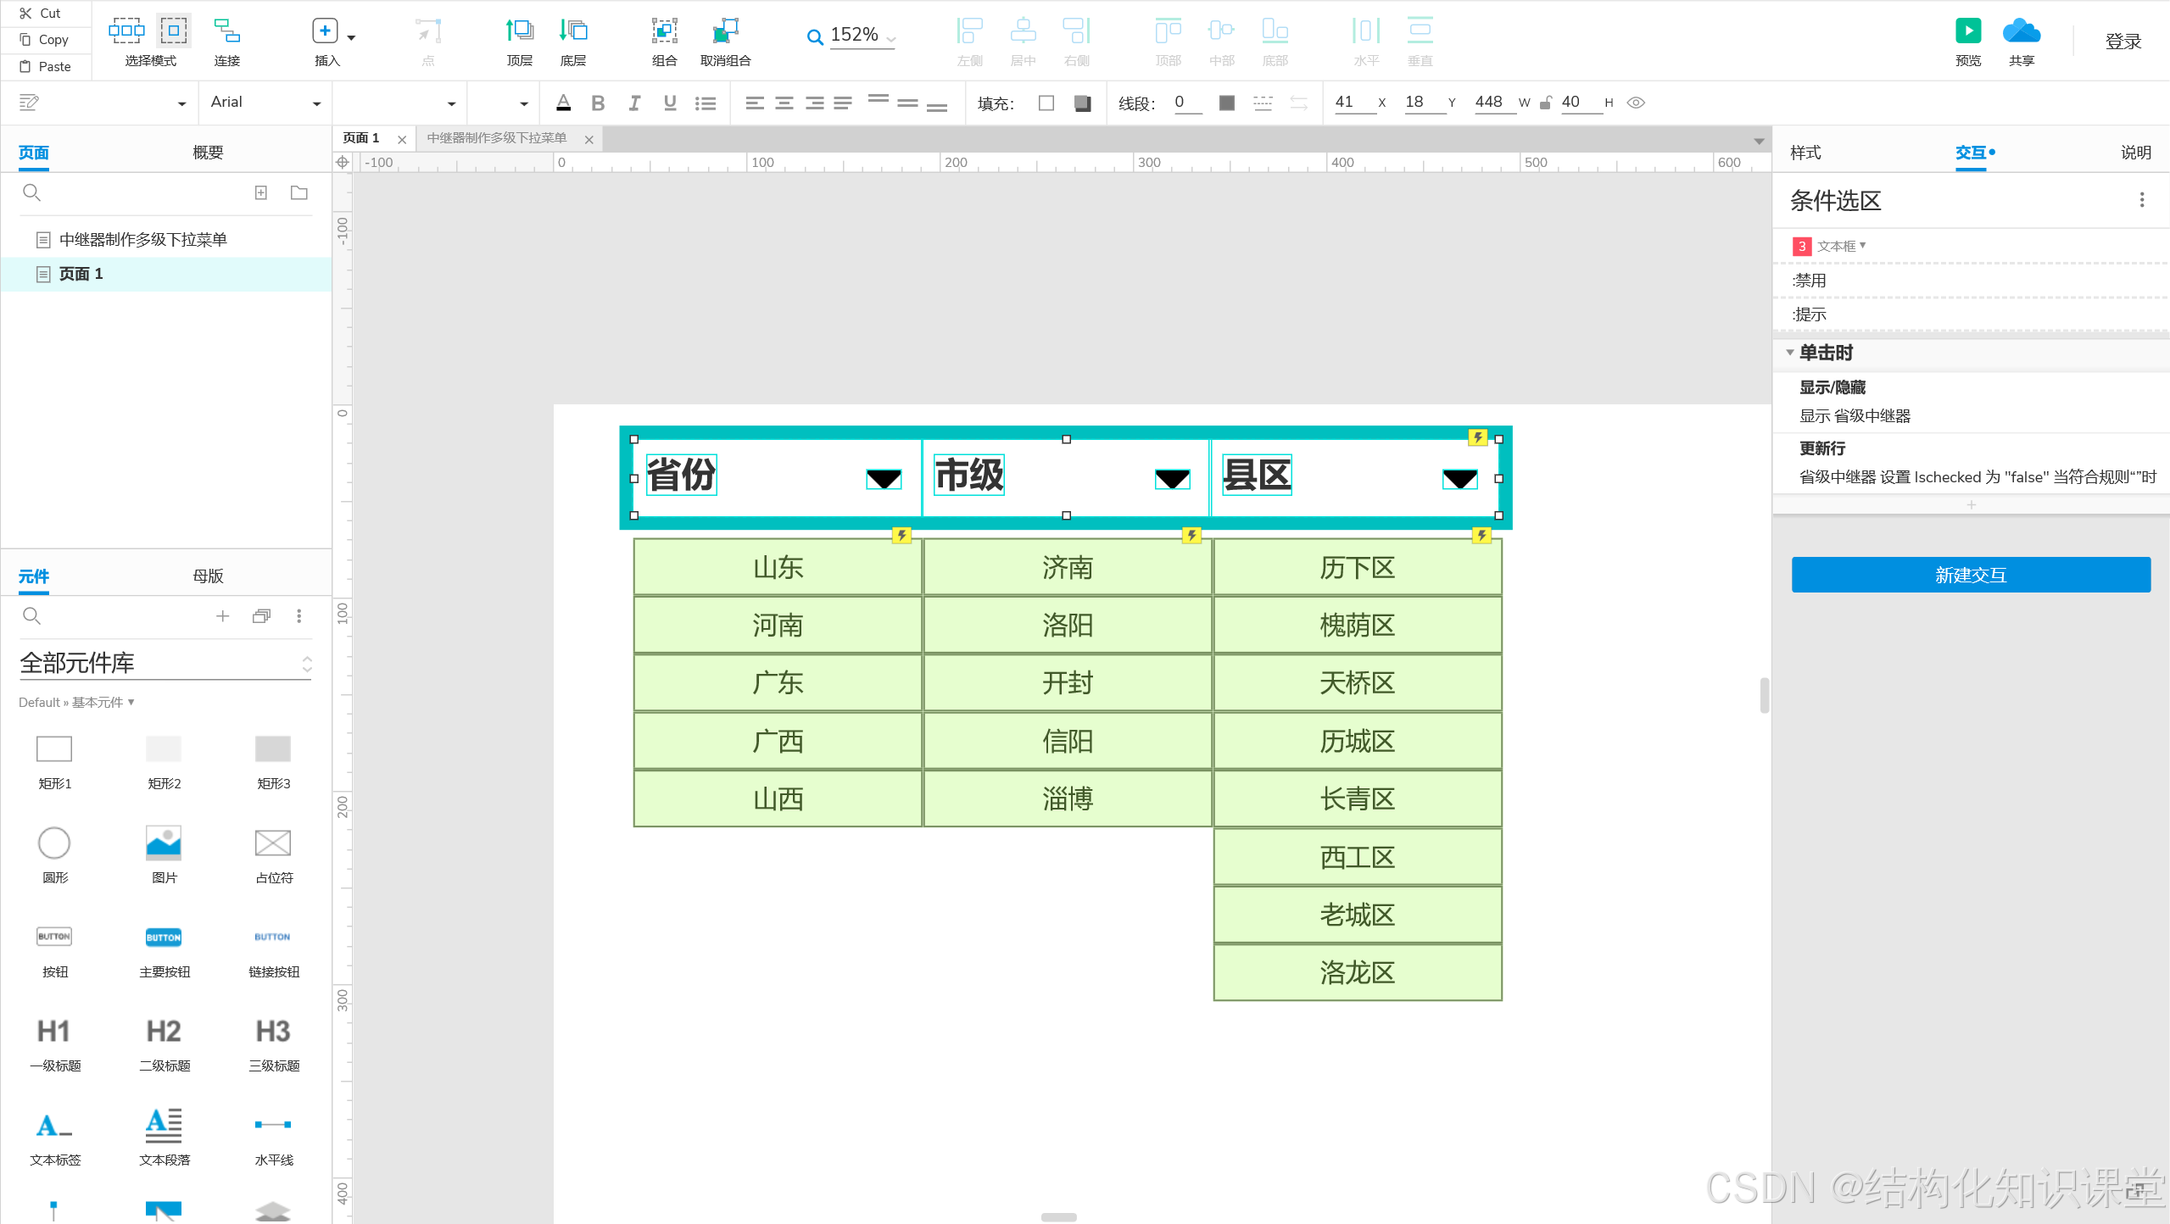2170x1224 pixels.
Task: Click the Share cloud icon
Action: [2021, 31]
